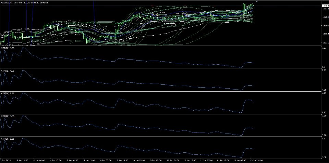Click the 12 Jan 18:00 time label
Screen dimensions: 329x163
point(256,161)
